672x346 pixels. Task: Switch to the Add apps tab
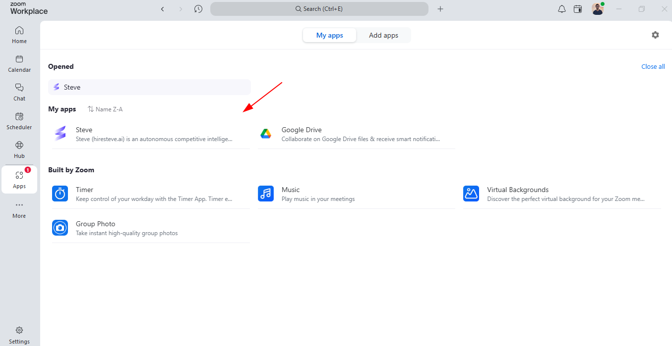(x=383, y=36)
